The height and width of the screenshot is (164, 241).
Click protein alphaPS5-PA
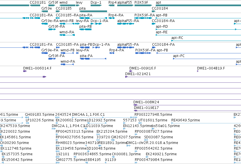coord(128,45)
